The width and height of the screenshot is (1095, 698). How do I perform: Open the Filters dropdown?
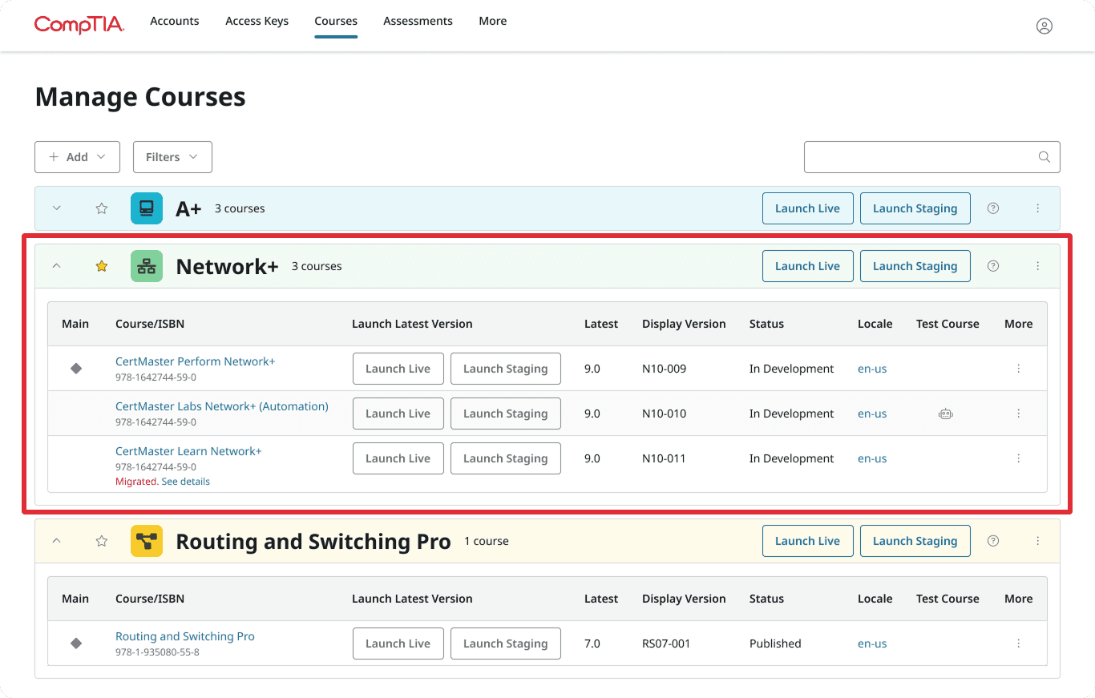coord(172,157)
